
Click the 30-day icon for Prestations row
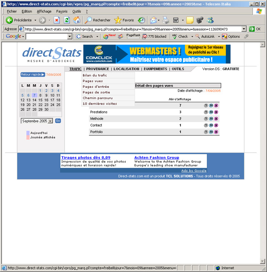[x=211, y=112]
